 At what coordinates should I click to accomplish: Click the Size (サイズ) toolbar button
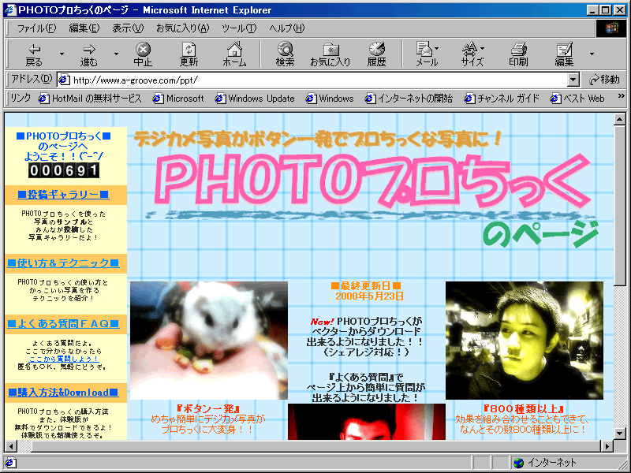(x=472, y=54)
